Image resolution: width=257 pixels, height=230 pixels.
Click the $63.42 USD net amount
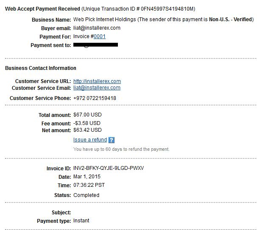[x=87, y=130]
